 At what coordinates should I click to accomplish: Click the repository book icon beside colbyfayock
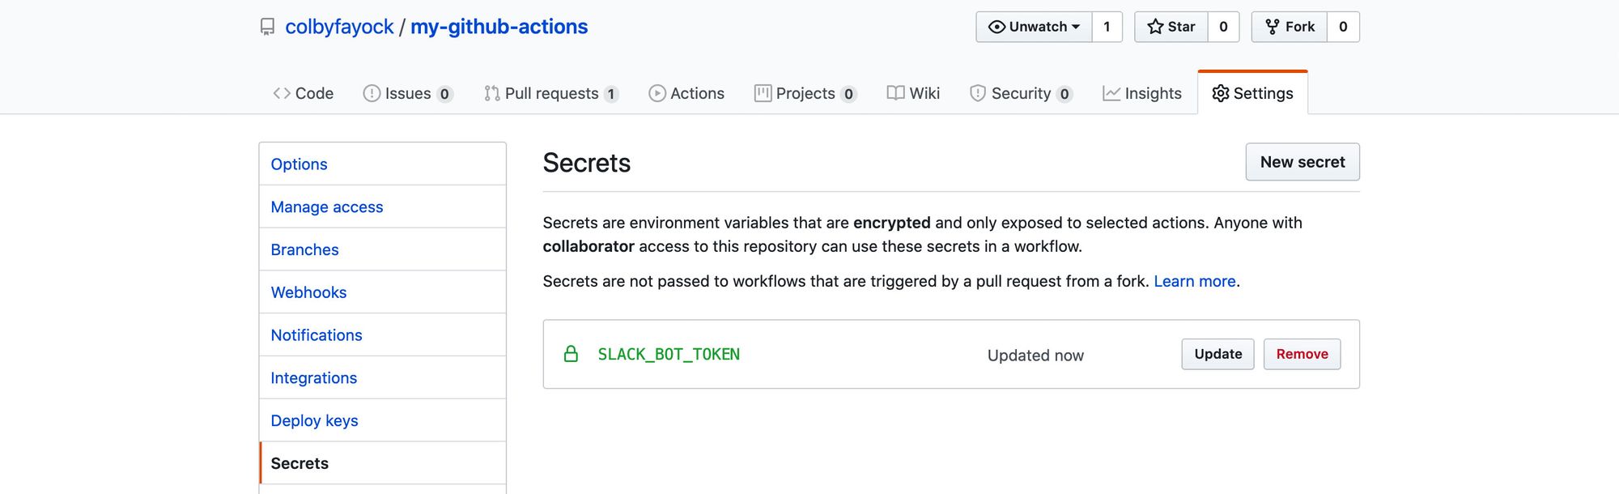[267, 28]
